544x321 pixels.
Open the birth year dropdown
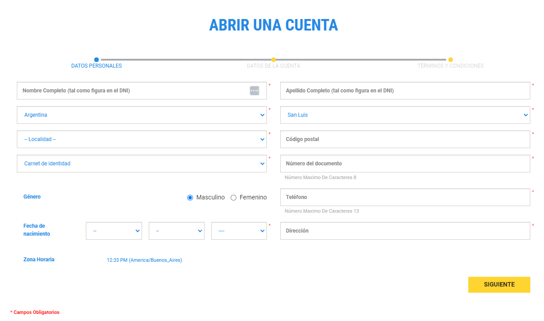(239, 230)
